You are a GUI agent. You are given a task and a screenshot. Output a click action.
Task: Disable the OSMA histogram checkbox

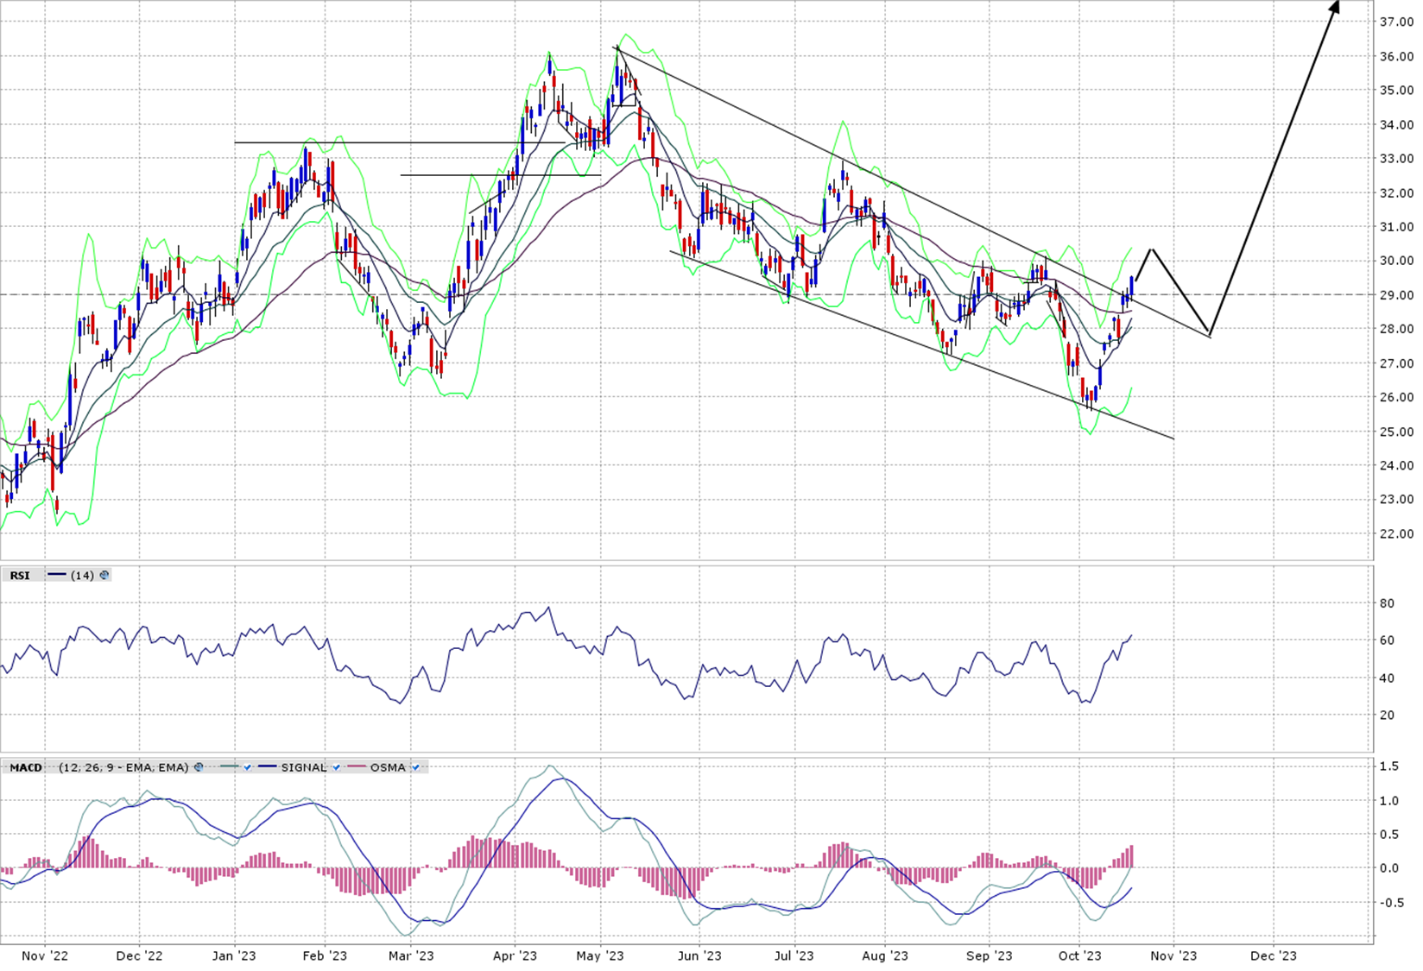coord(415,766)
